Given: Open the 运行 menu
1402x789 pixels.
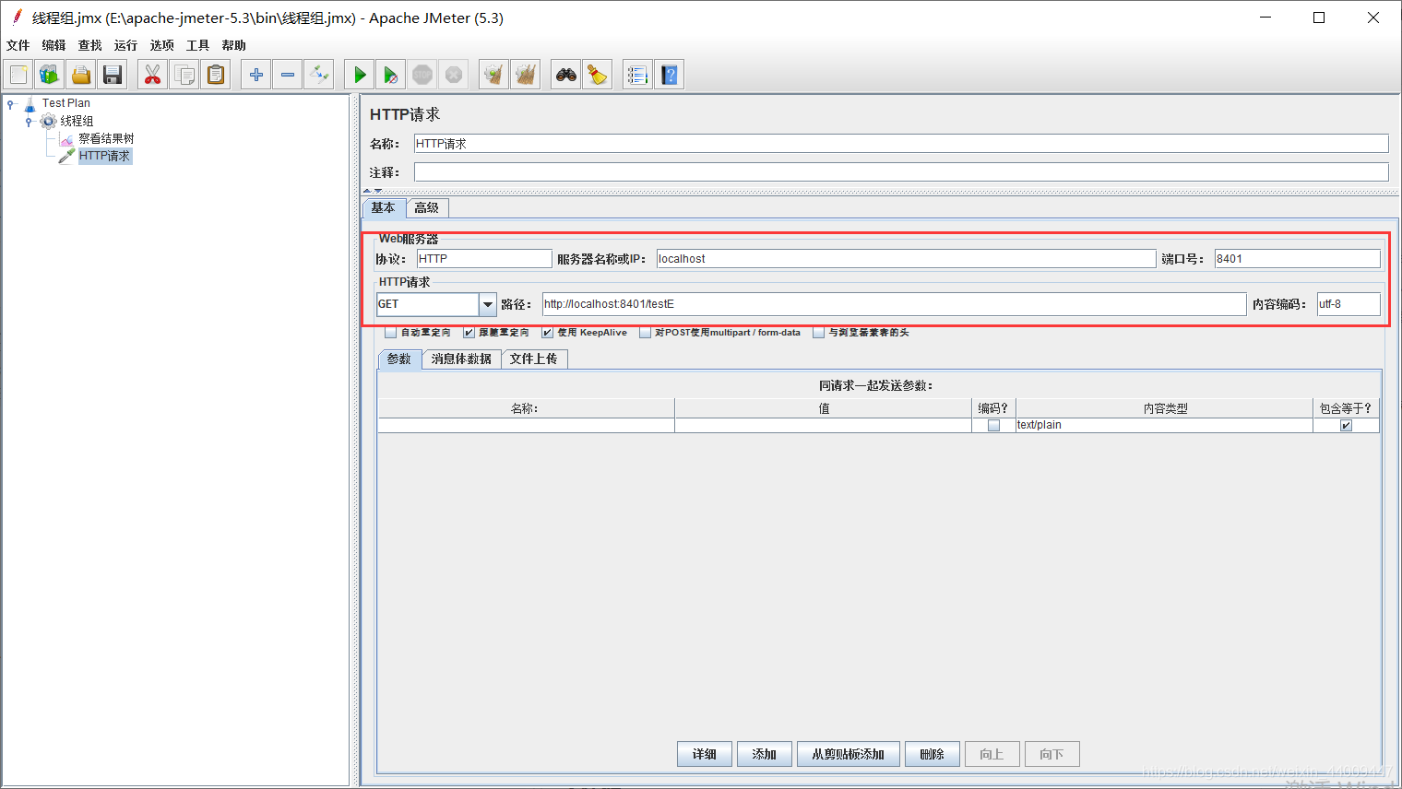Looking at the screenshot, I should [125, 45].
